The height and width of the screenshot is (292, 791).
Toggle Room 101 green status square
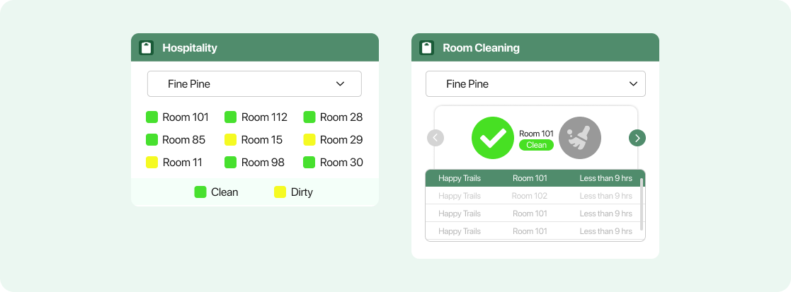pos(152,117)
